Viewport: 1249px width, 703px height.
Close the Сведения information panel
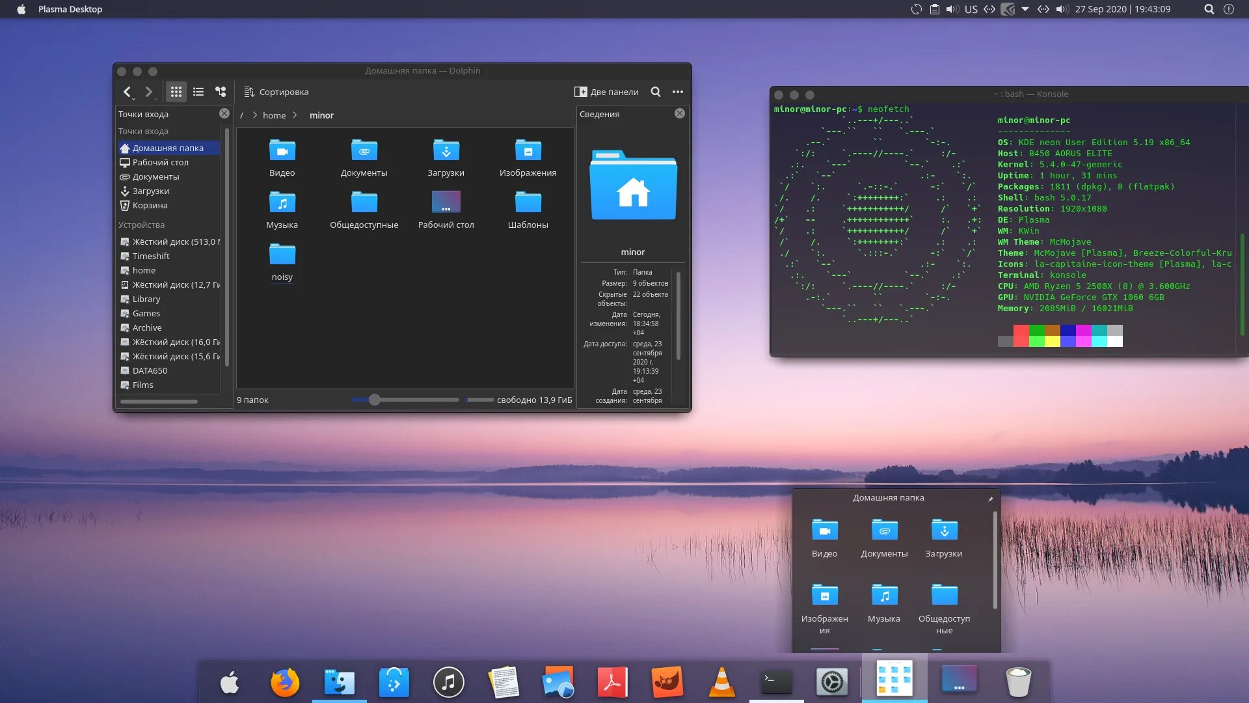[679, 113]
